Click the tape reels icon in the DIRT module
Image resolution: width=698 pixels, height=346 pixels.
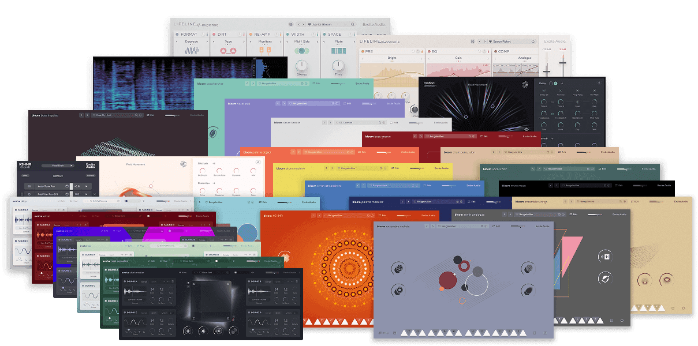pos(229,50)
